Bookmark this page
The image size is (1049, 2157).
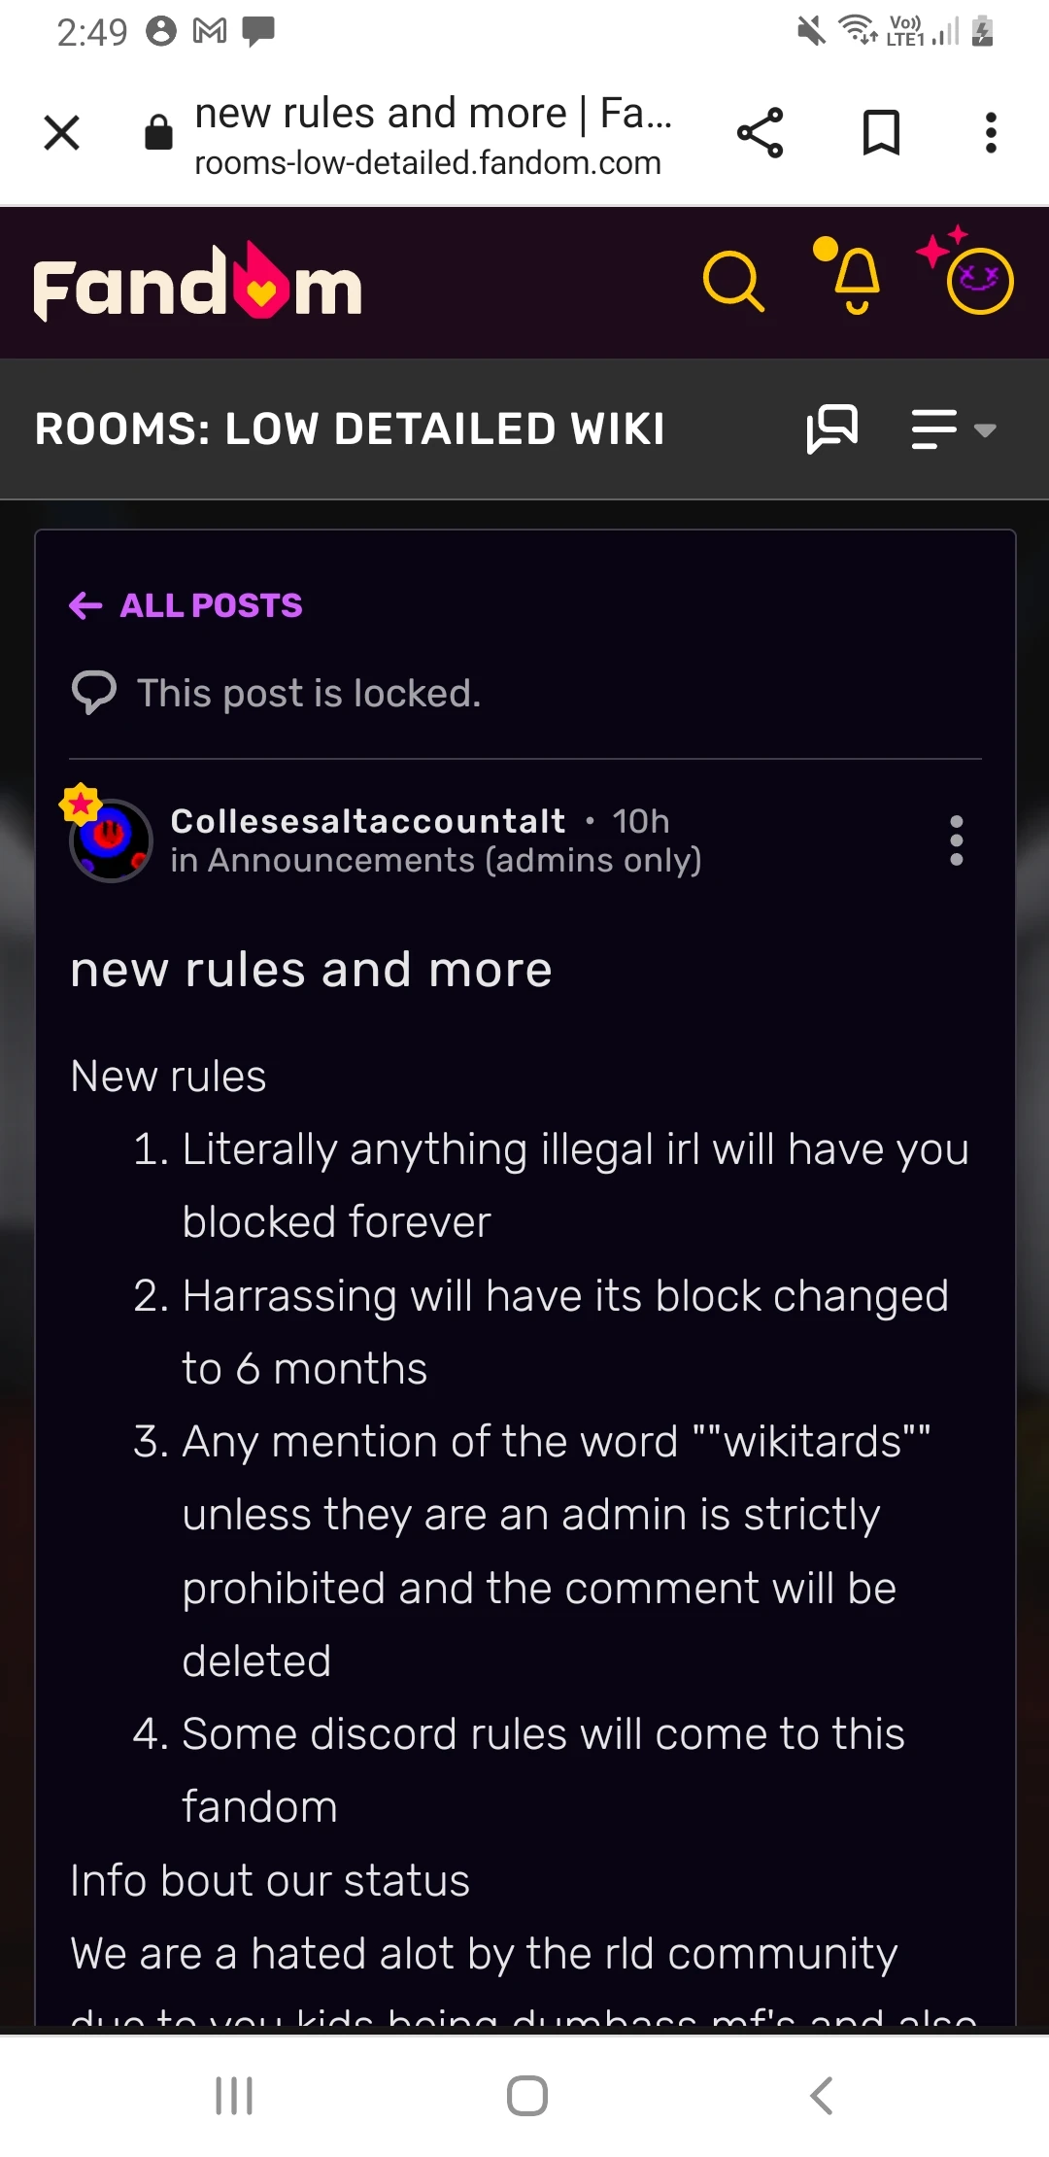tap(879, 133)
